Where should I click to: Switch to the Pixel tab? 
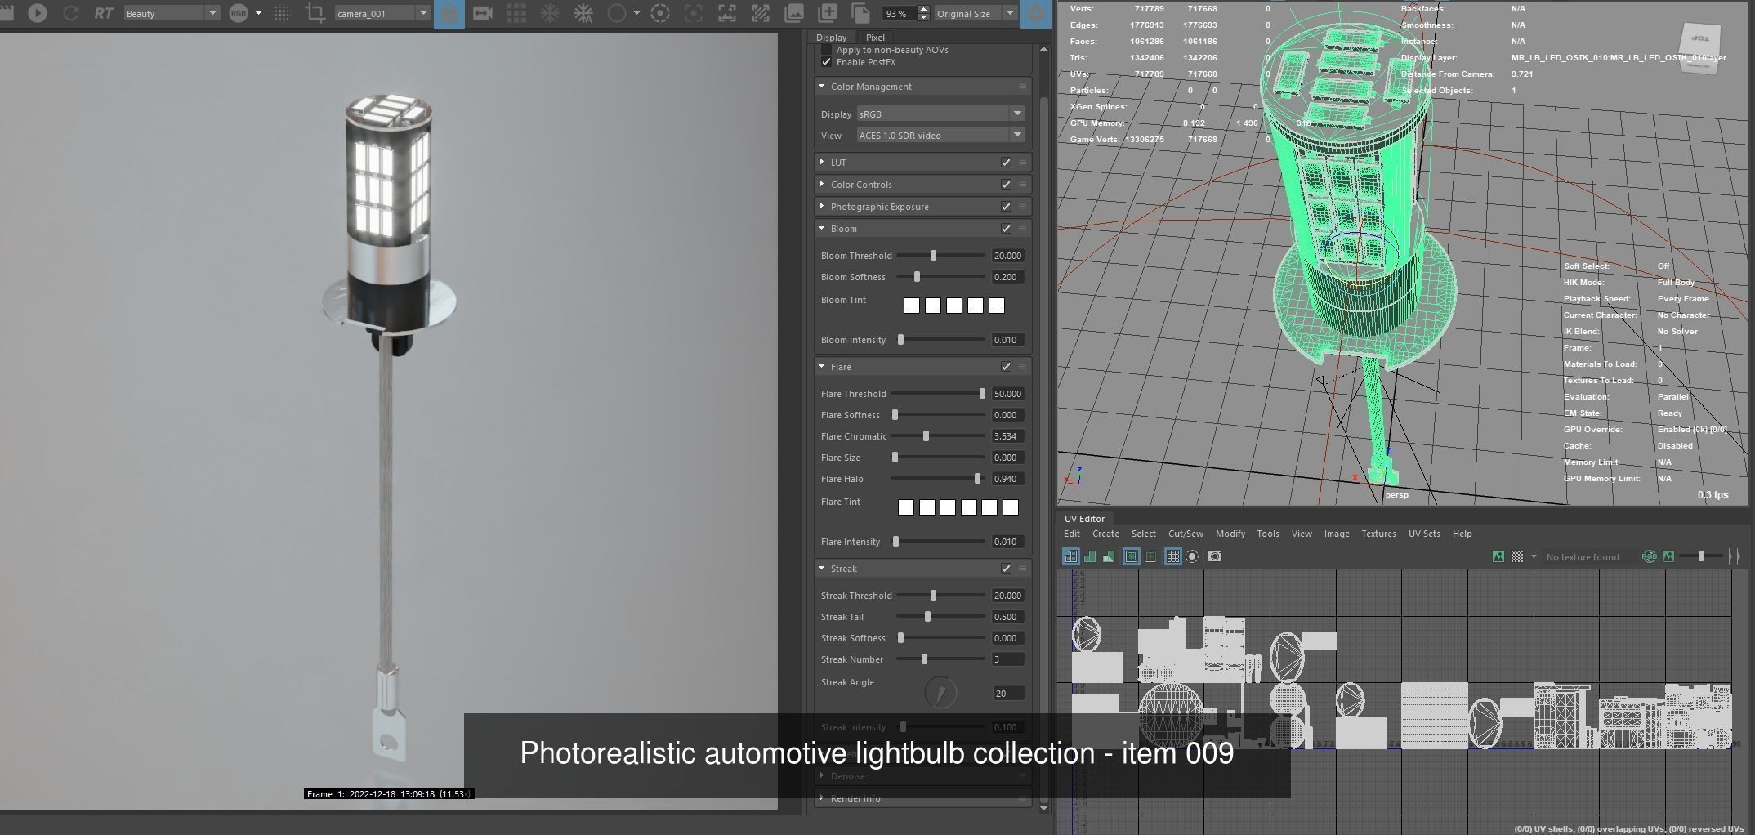click(875, 38)
